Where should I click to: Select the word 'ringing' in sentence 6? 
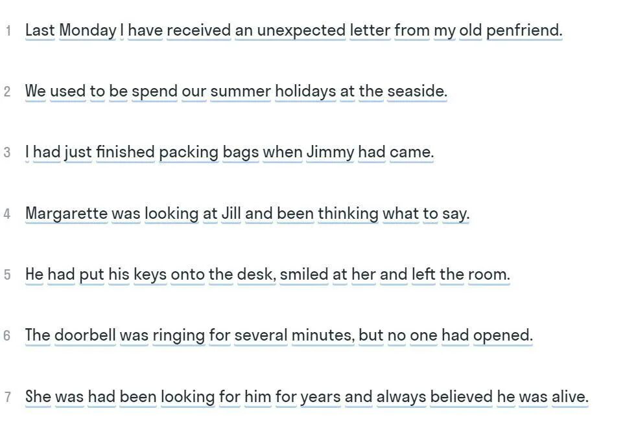178,335
